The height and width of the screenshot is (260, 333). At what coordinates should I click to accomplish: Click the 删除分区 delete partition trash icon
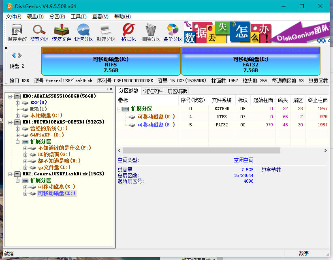151,32
